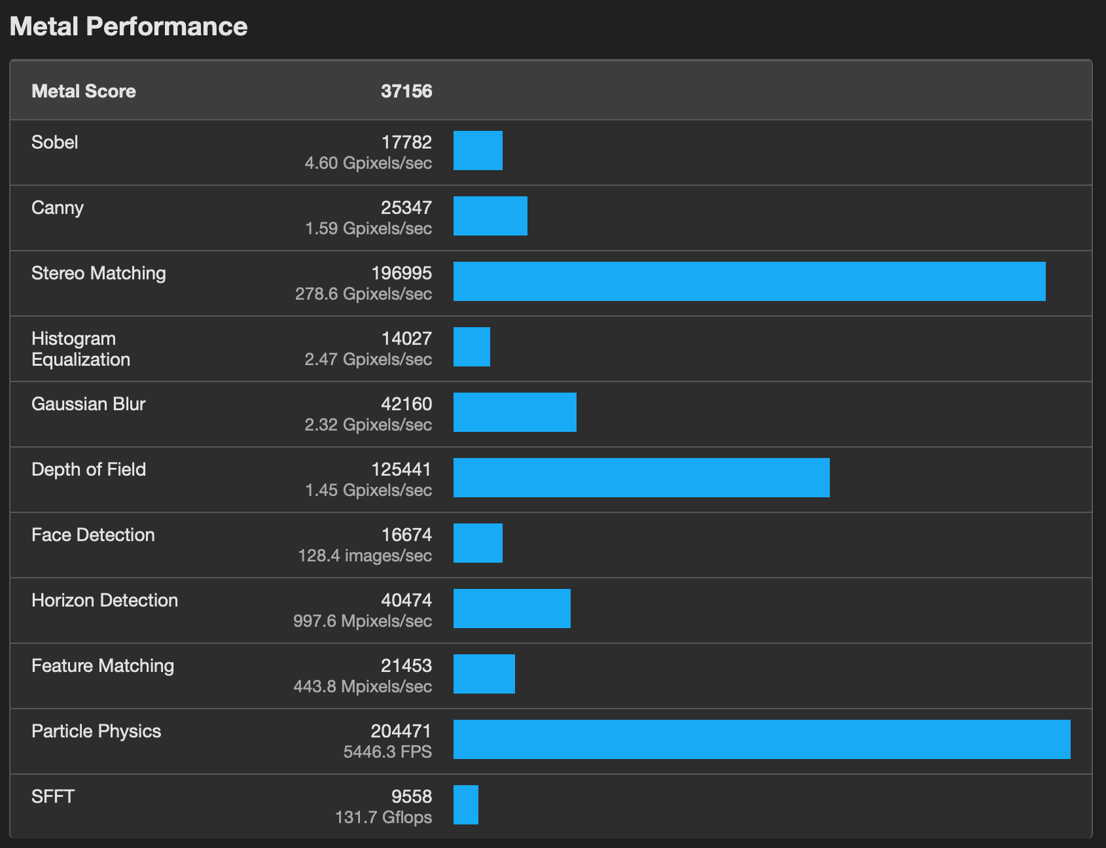Click the SFFT benchmark label
Screen dimensions: 1106x848
click(x=53, y=796)
